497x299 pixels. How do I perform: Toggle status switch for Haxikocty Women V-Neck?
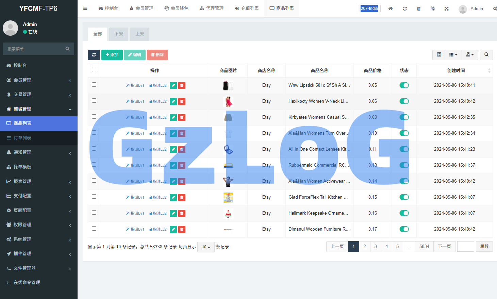[x=404, y=101]
